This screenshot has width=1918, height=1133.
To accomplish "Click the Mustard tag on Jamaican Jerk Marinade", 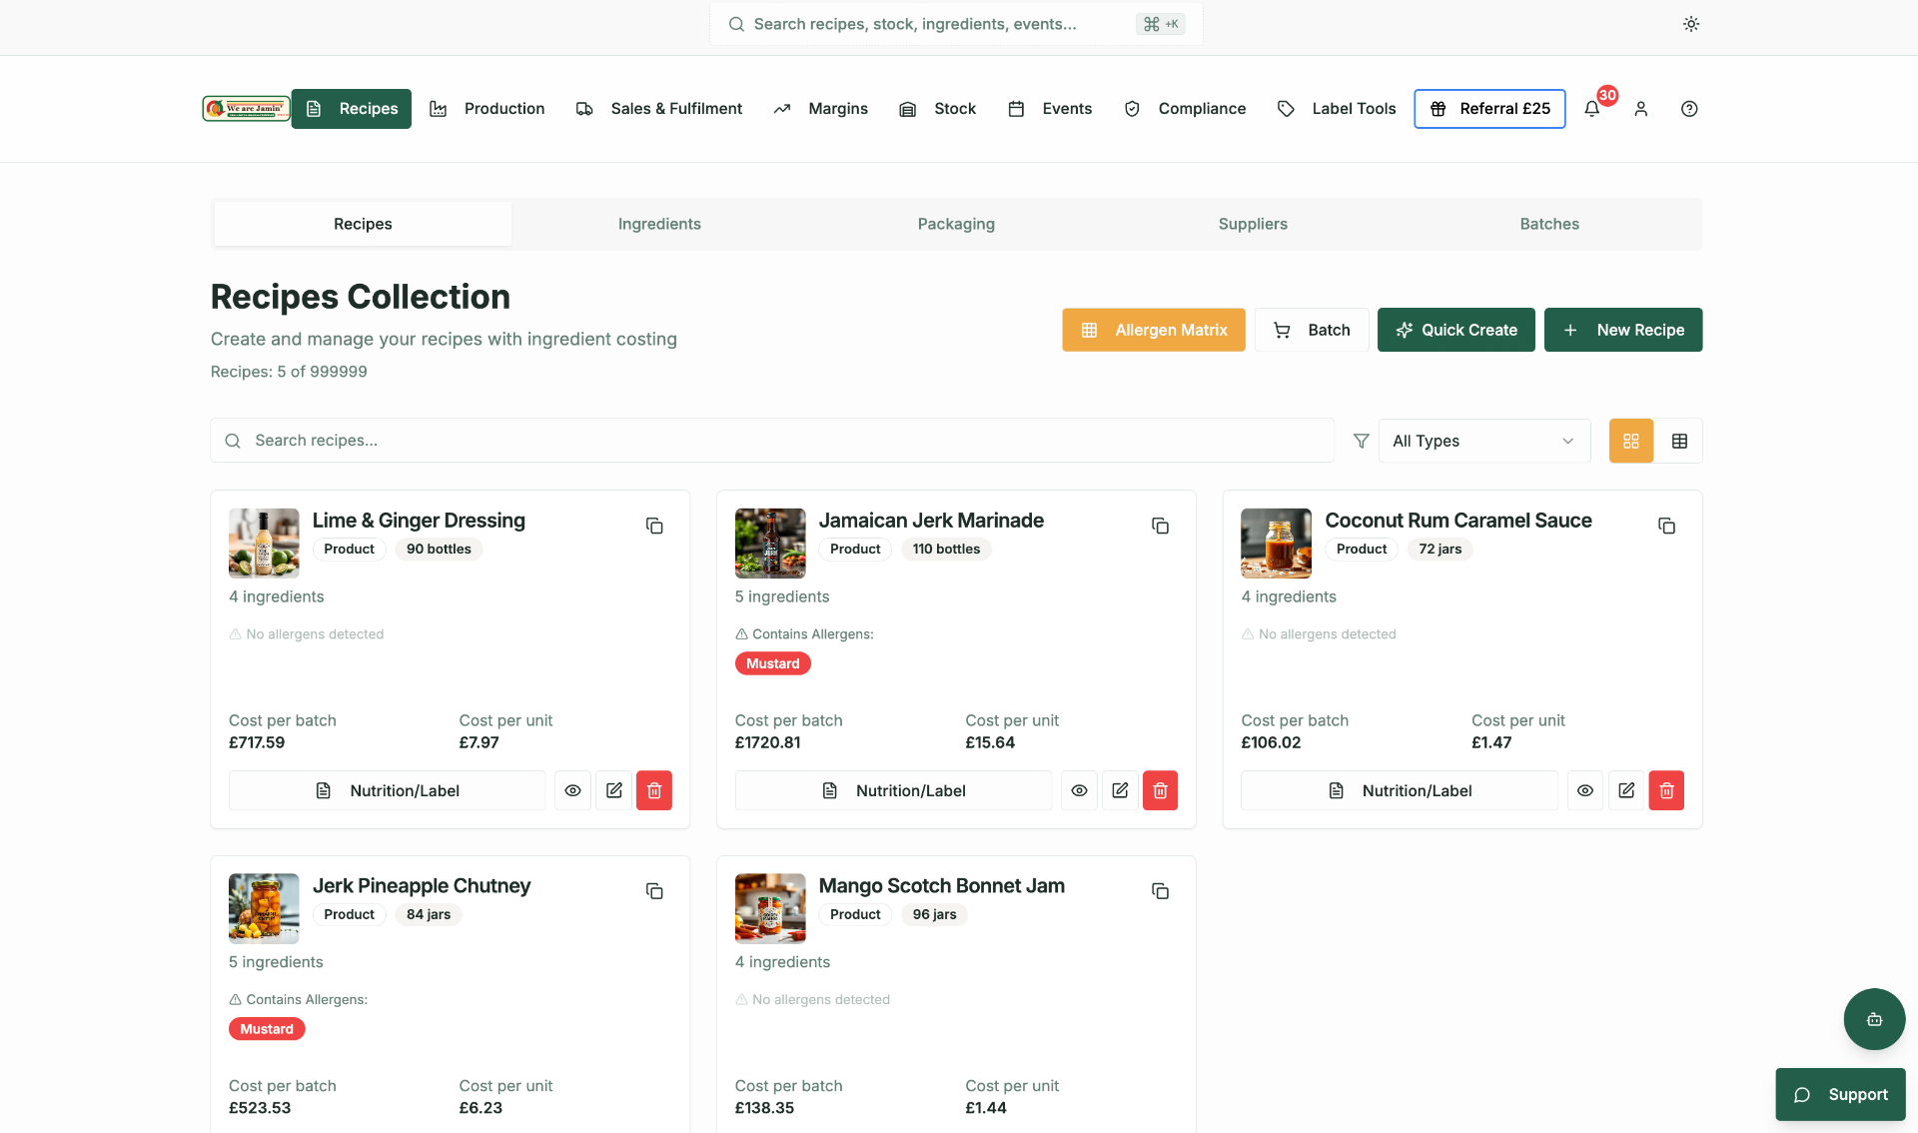I will coord(773,663).
